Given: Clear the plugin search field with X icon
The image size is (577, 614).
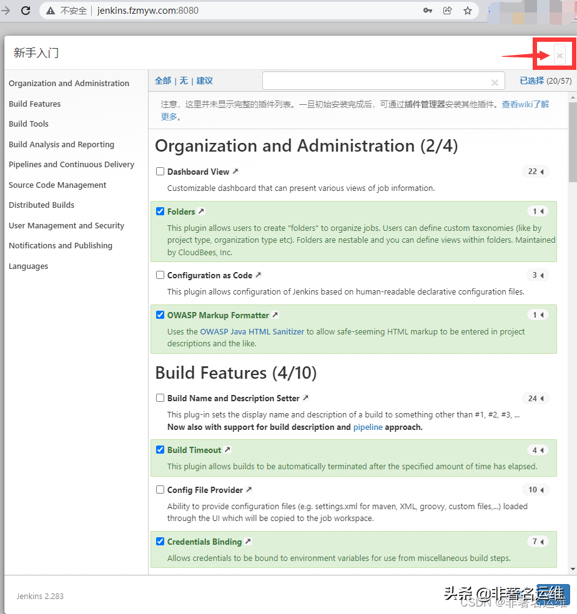Looking at the screenshot, I should click(495, 82).
